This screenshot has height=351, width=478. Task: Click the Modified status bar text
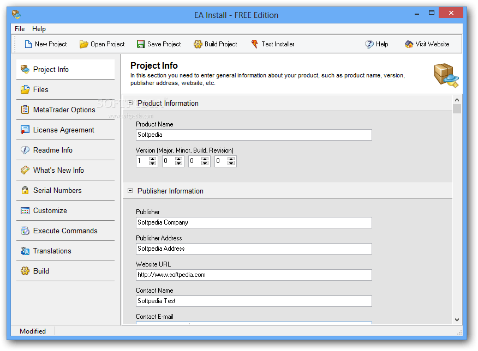[x=33, y=331]
